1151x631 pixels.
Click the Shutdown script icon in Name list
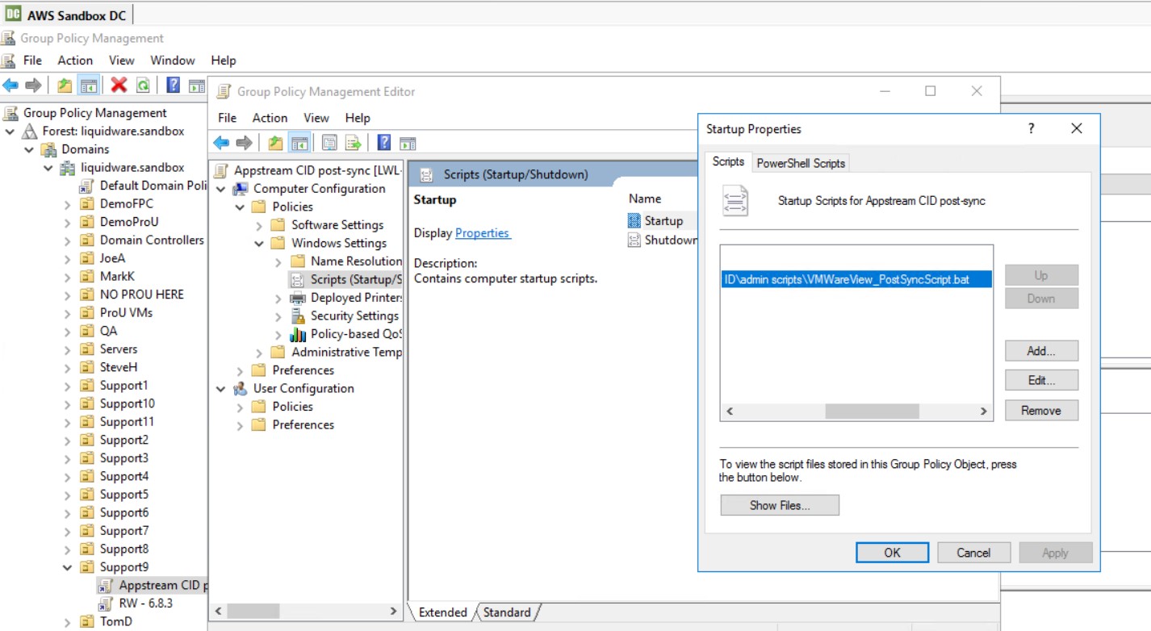[x=634, y=240]
